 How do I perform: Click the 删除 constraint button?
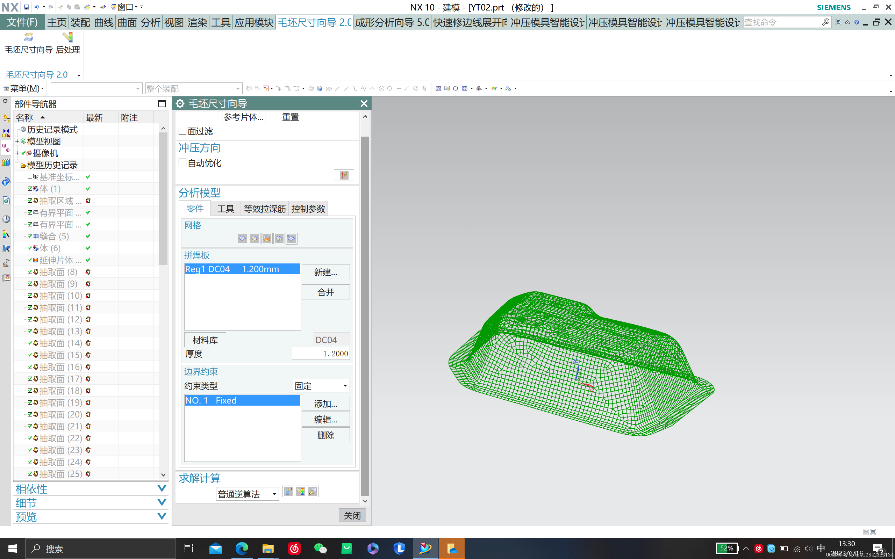(325, 435)
